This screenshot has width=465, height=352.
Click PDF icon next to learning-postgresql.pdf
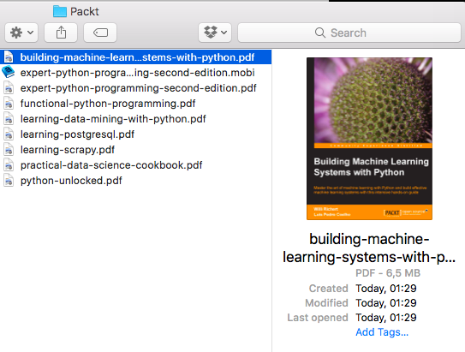(x=9, y=134)
